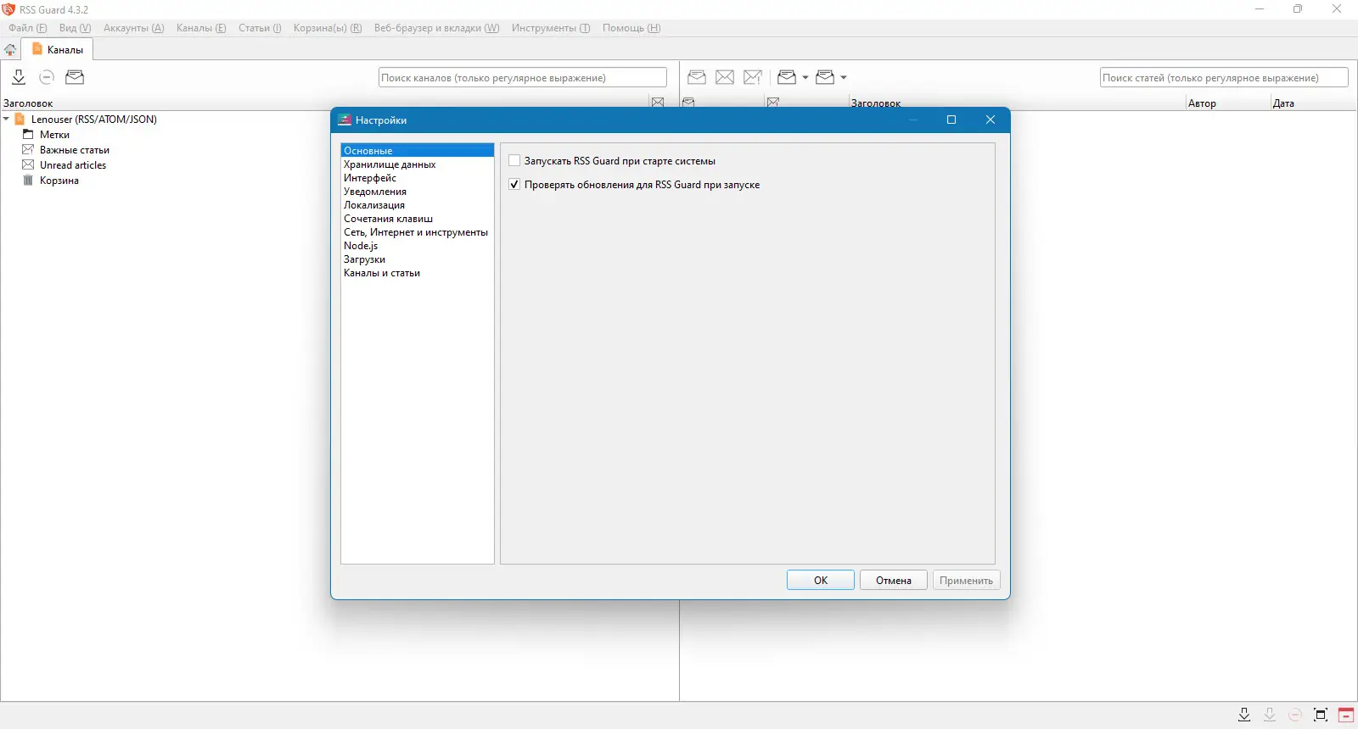Click the Важные статьи envelope icon

point(28,149)
